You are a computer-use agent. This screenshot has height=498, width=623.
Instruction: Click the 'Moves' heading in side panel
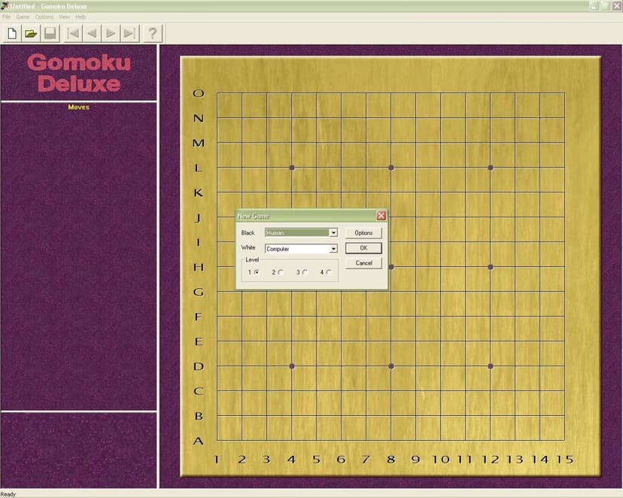tap(79, 108)
